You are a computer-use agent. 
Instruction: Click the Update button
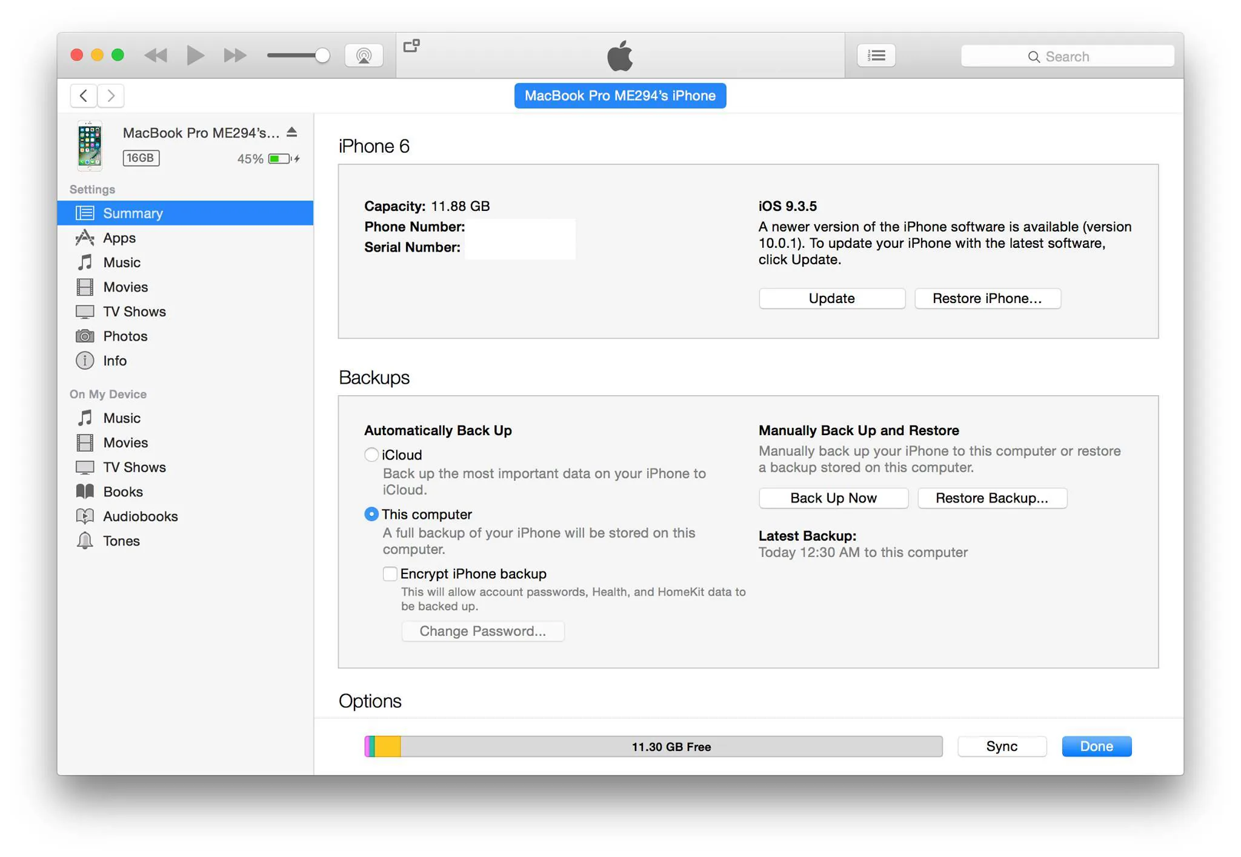832,298
